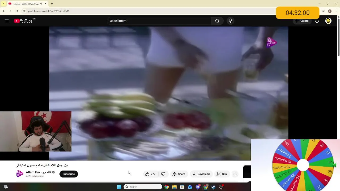The height and width of the screenshot is (191, 340).
Task: View site information icon in address bar
Action: [24, 11]
